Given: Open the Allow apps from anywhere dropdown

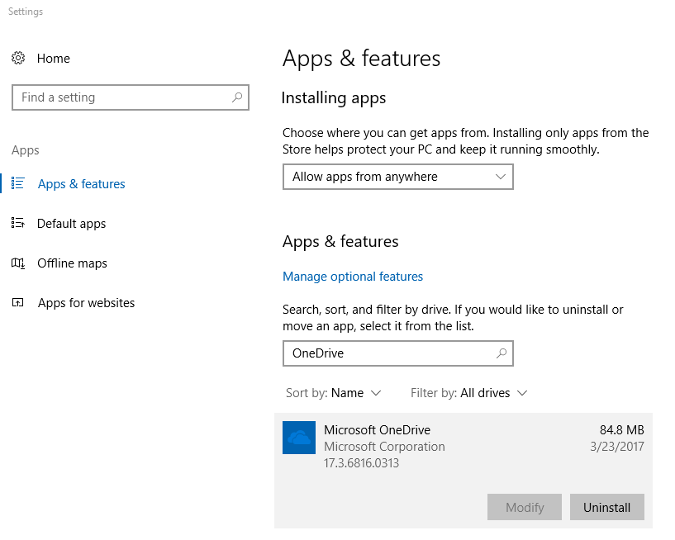Looking at the screenshot, I should coord(398,177).
